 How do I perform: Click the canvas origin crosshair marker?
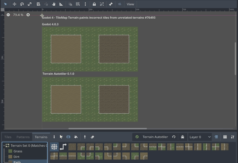tap(42, 15)
